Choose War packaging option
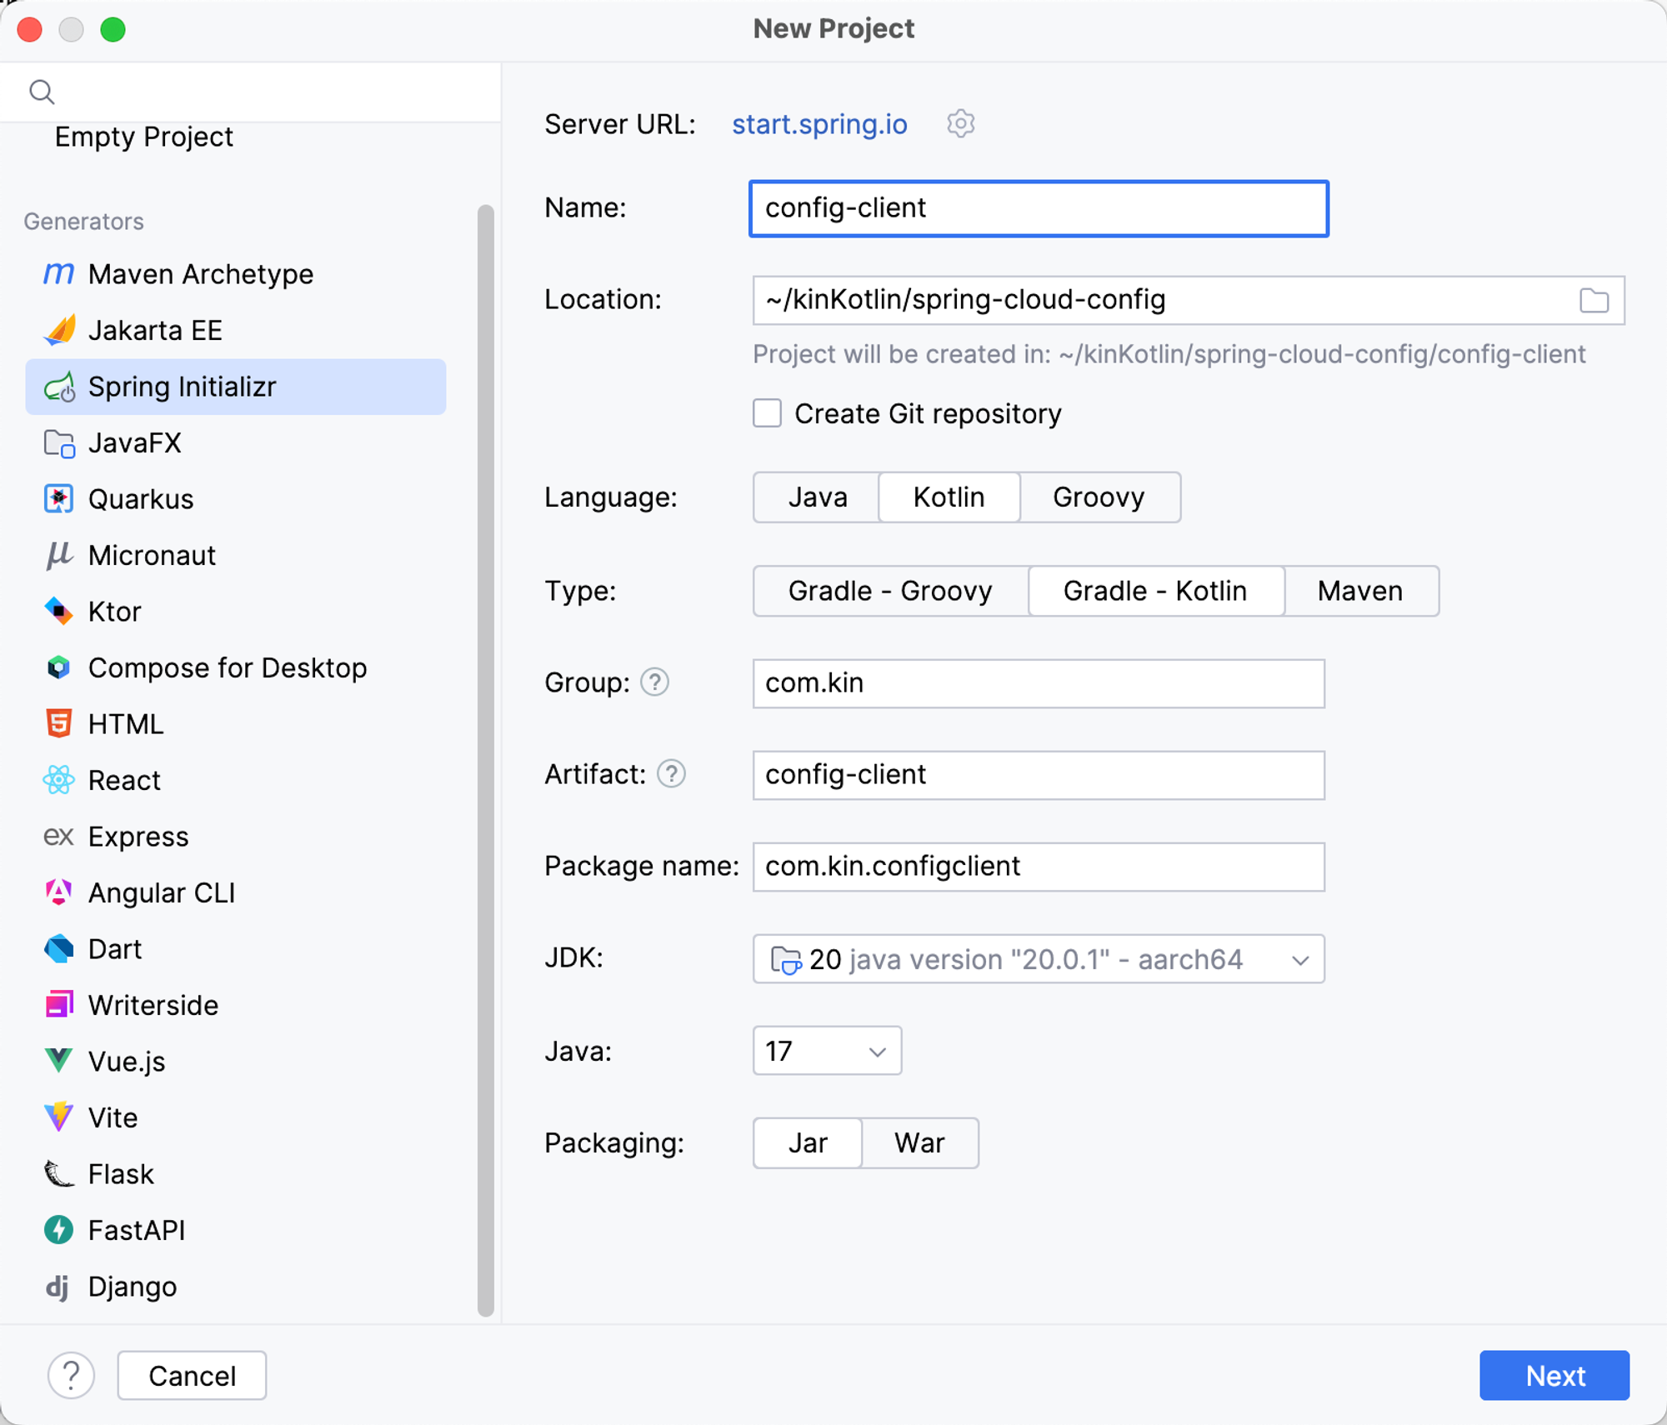 pyautogui.click(x=919, y=1142)
